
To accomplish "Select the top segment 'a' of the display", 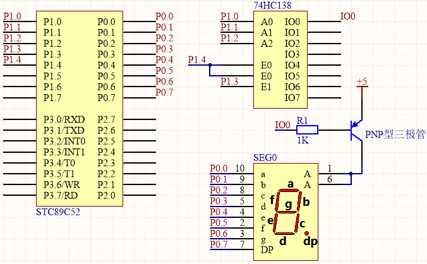I will point(291,189).
